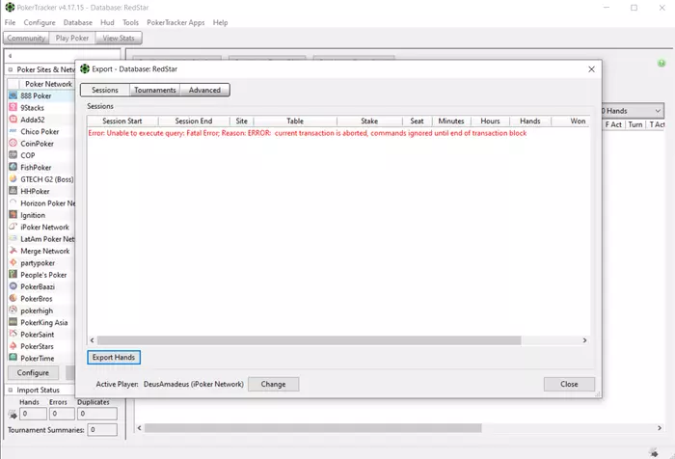Click the status bar icon at bottom right
Image resolution: width=675 pixels, height=459 pixels.
pyautogui.click(x=654, y=453)
